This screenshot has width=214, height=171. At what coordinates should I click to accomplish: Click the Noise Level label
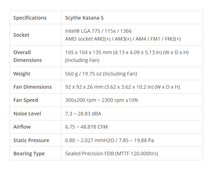coord(27,114)
